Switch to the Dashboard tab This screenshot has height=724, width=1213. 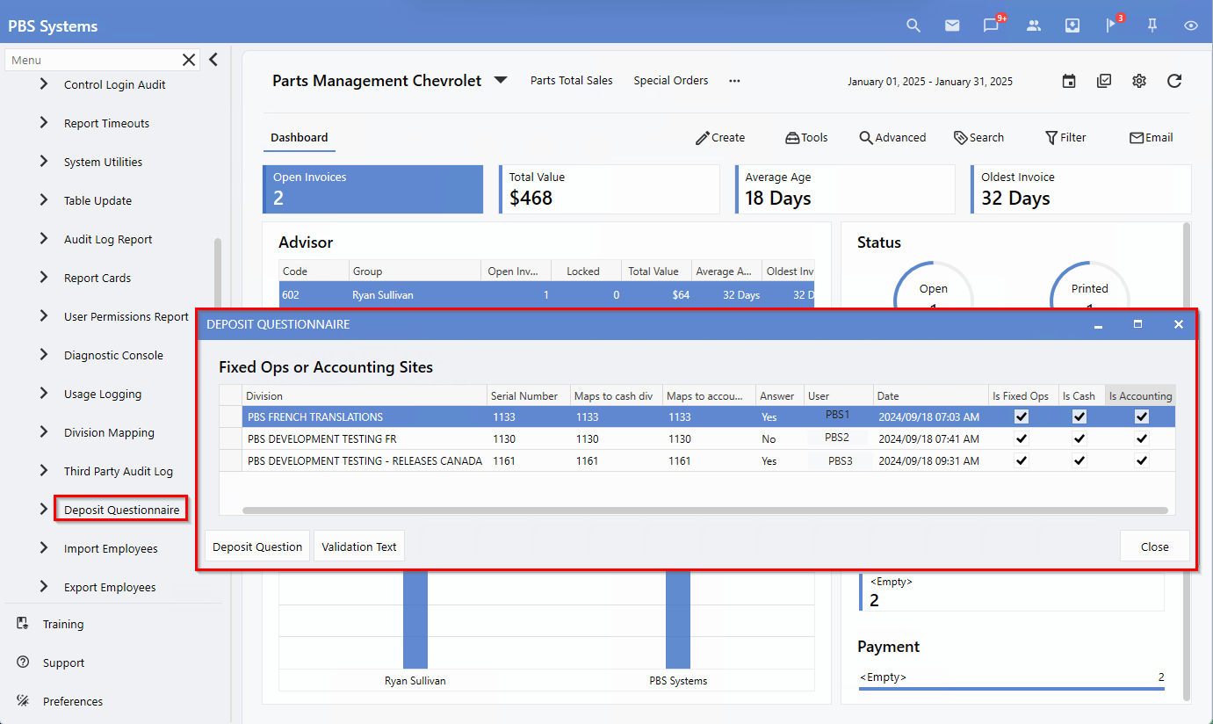pos(300,138)
